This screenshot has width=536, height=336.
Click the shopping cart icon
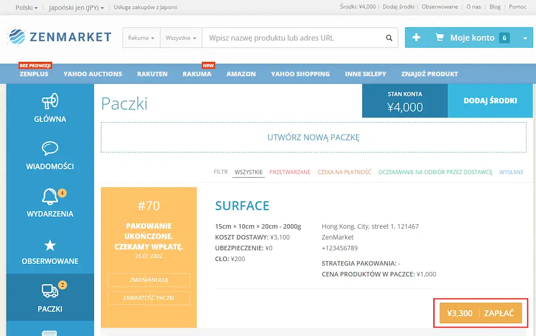point(440,37)
